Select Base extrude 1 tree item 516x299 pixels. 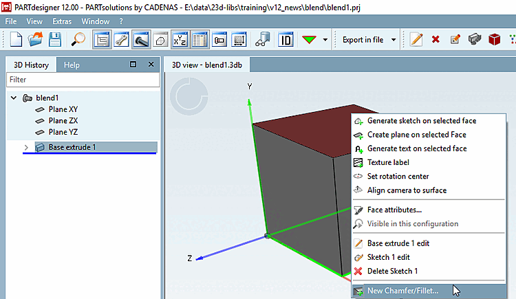[72, 147]
